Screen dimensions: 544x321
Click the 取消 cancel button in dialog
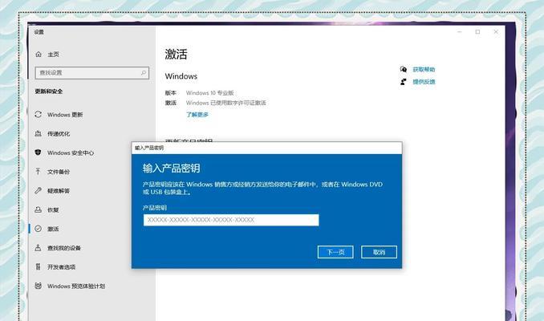(x=379, y=252)
